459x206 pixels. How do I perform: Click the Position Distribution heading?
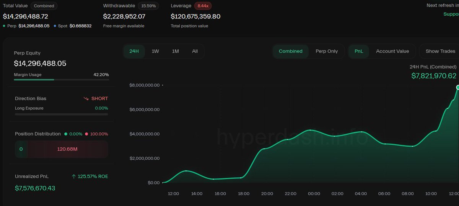38,134
